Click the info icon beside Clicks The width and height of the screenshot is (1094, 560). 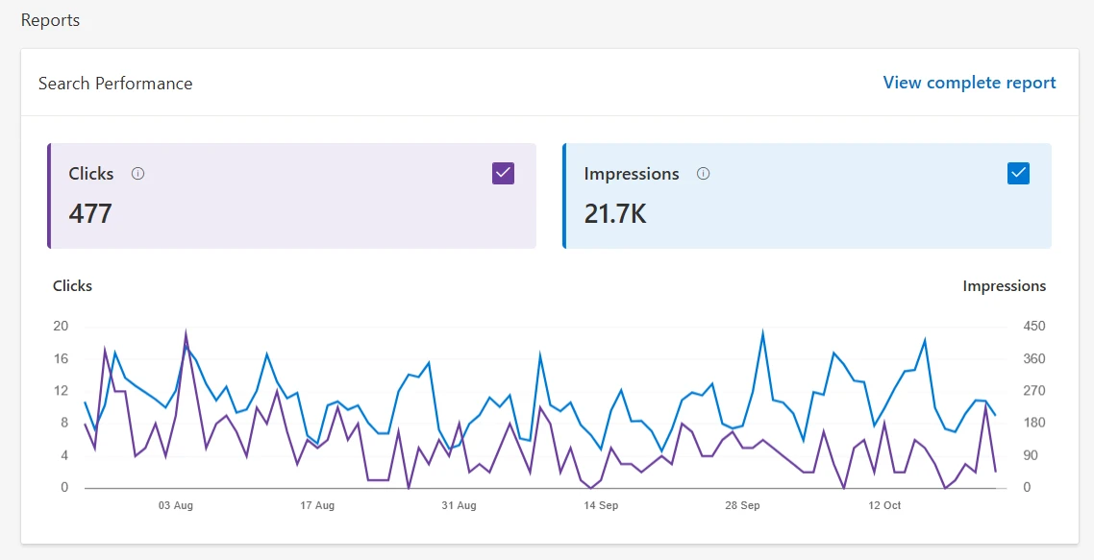point(137,174)
